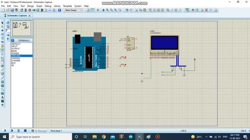
Task: Click the X-Mirror horizontal flip button
Action: coord(8,35)
